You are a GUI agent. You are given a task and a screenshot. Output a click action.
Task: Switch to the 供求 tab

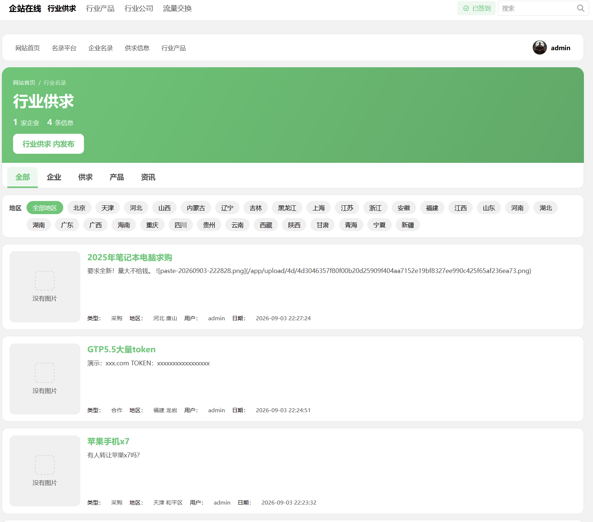[85, 177]
